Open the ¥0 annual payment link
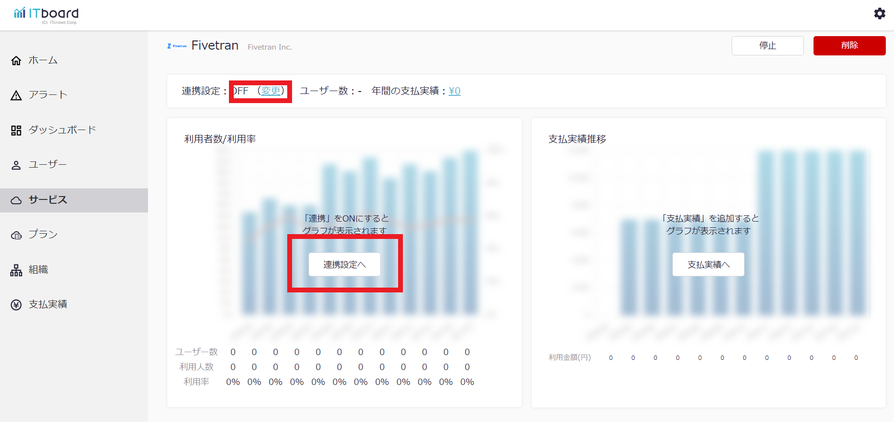 click(454, 91)
